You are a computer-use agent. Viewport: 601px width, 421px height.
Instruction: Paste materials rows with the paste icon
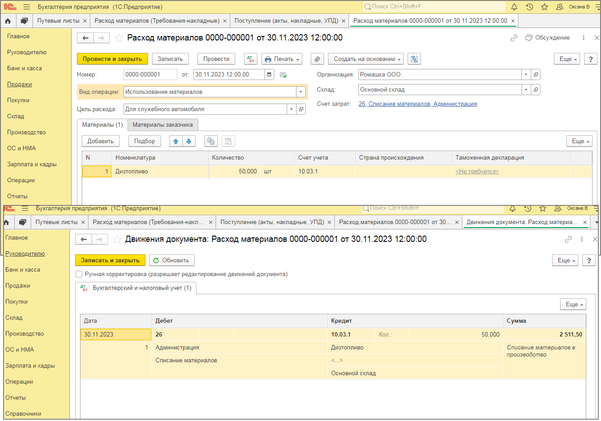point(228,141)
